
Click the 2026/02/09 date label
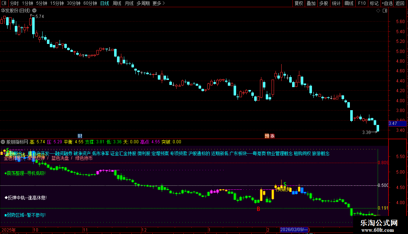[294, 230]
